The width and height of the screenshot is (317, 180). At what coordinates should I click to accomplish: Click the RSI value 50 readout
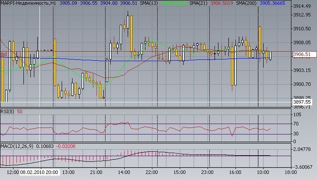tap(20, 111)
